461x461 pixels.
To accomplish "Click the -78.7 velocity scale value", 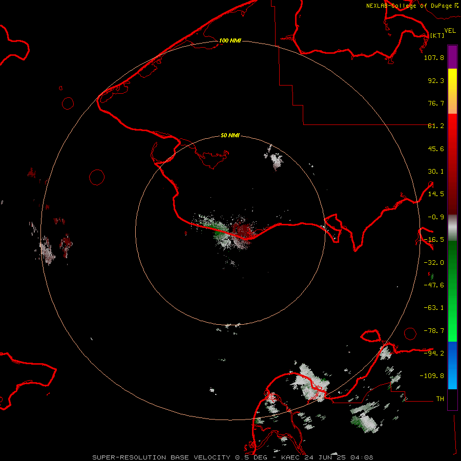I will point(434,331).
